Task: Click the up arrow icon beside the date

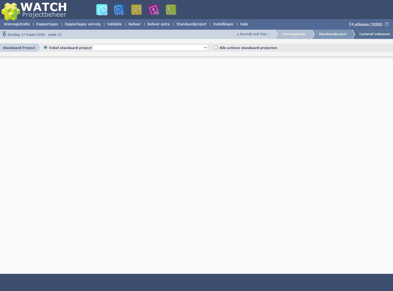Action: (4, 34)
